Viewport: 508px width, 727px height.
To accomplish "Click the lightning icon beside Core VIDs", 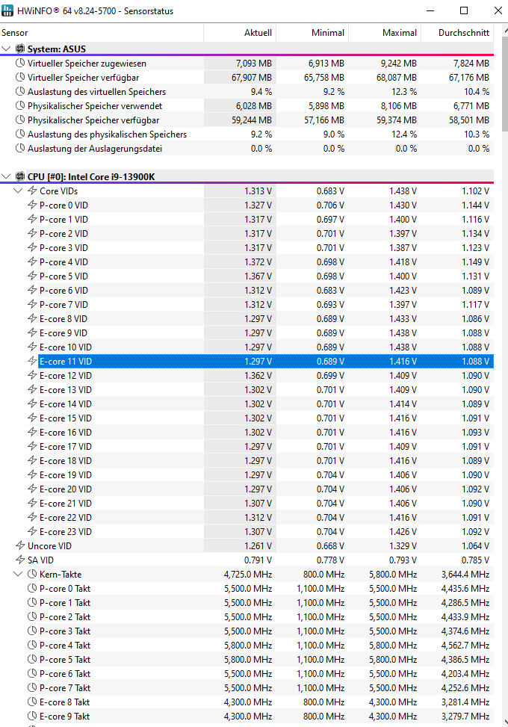I will (x=32, y=191).
